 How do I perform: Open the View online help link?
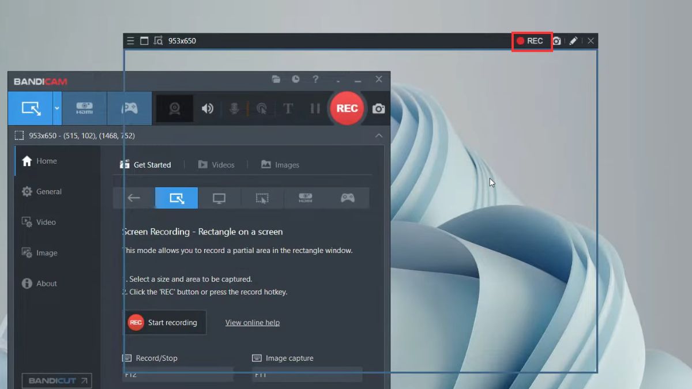[253, 323]
